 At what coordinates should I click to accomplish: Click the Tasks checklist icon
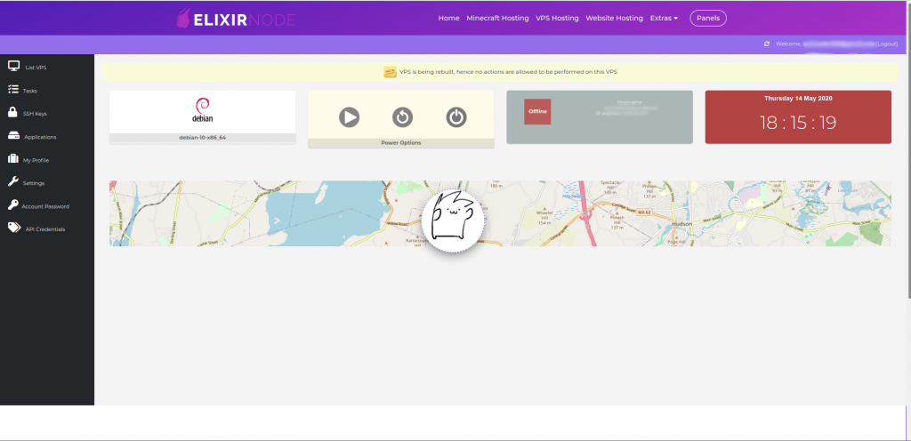click(13, 90)
